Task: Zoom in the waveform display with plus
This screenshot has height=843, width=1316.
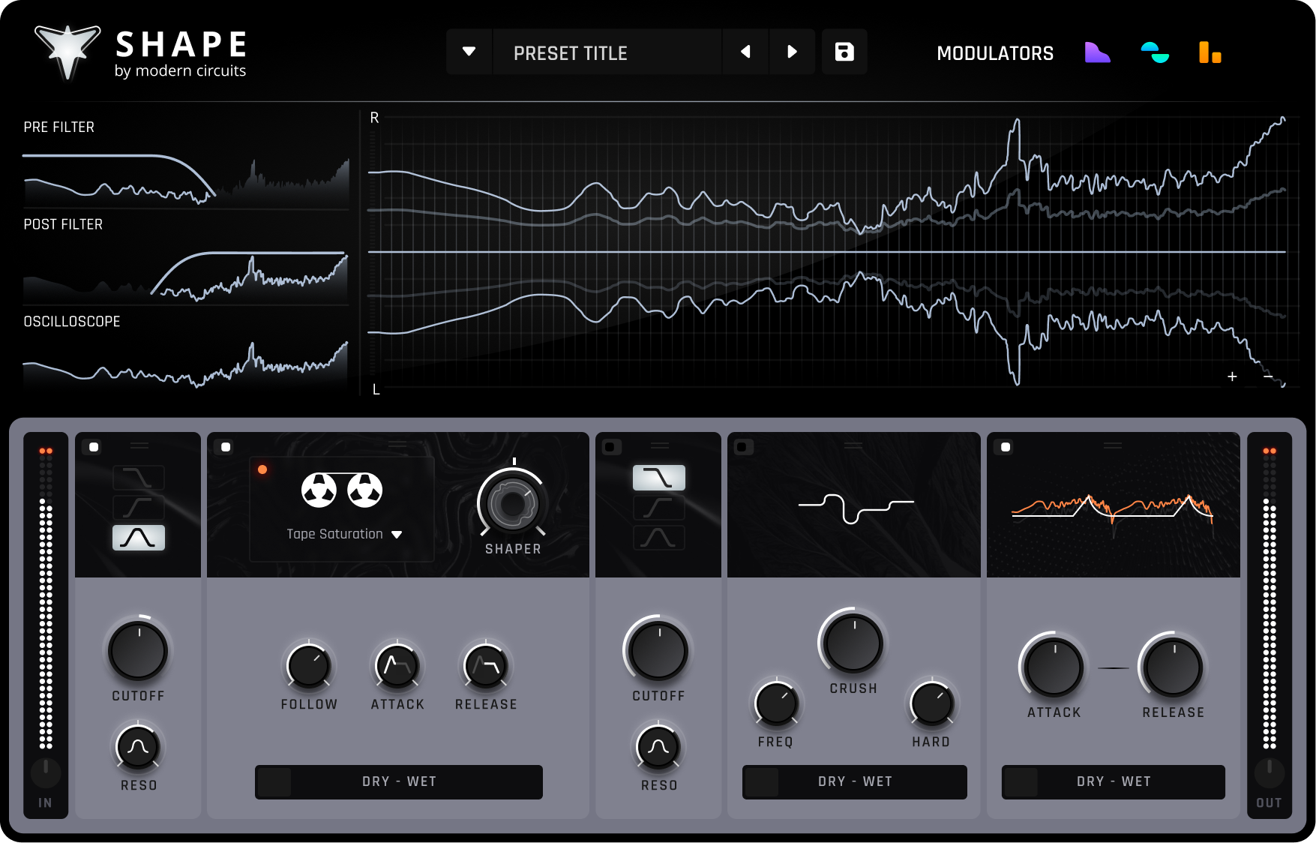Action: [1232, 376]
